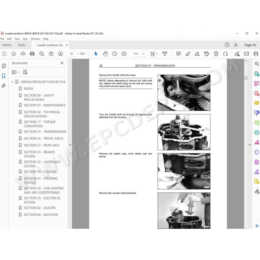
Task: Switch to the Home tab
Action: [7, 45]
